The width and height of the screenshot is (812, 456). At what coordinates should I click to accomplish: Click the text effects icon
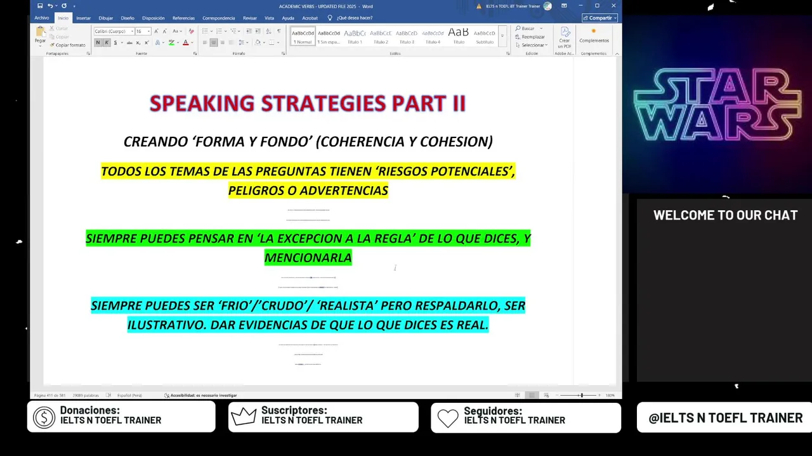coord(157,42)
